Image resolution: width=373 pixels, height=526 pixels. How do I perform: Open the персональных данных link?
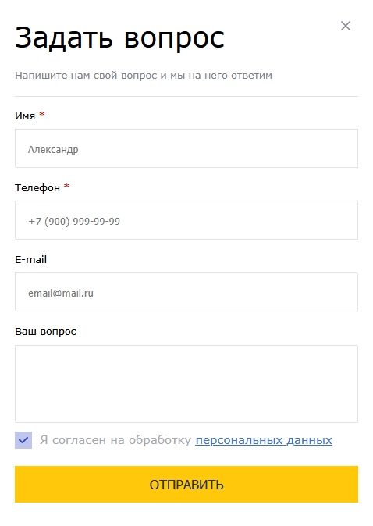(x=264, y=440)
